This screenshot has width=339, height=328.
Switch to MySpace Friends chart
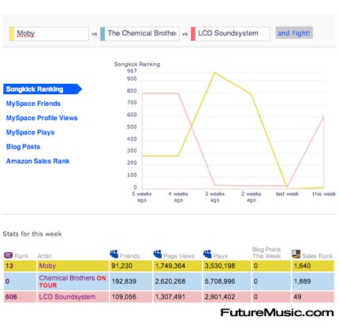[33, 104]
